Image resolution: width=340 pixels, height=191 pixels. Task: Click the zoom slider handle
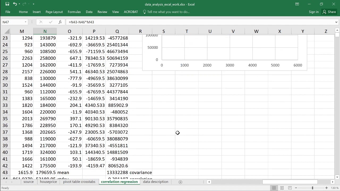(x=312, y=188)
